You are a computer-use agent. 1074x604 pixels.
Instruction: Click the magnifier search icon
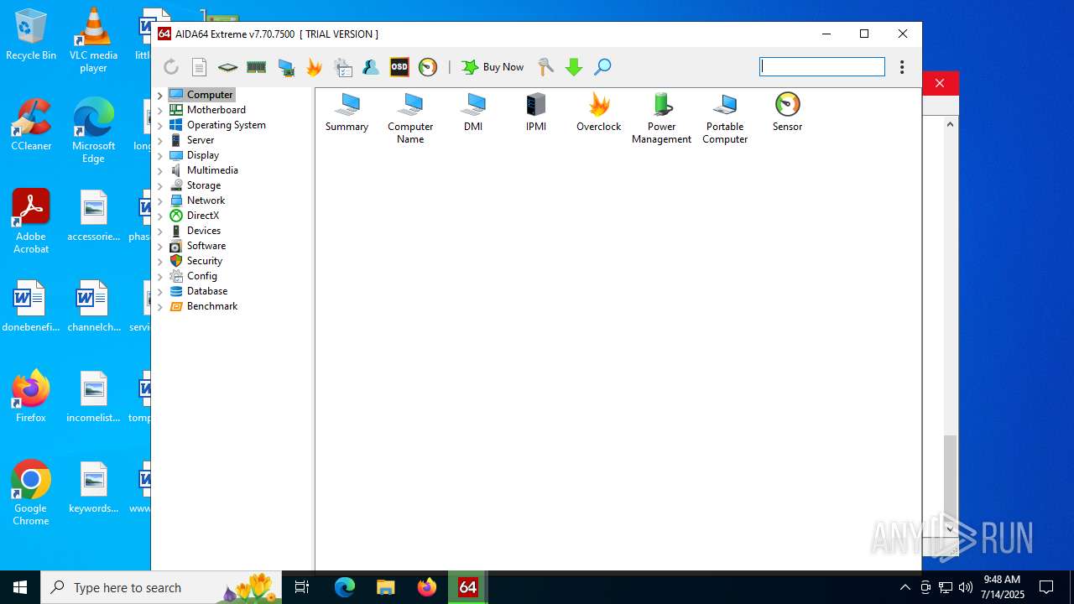[602, 67]
